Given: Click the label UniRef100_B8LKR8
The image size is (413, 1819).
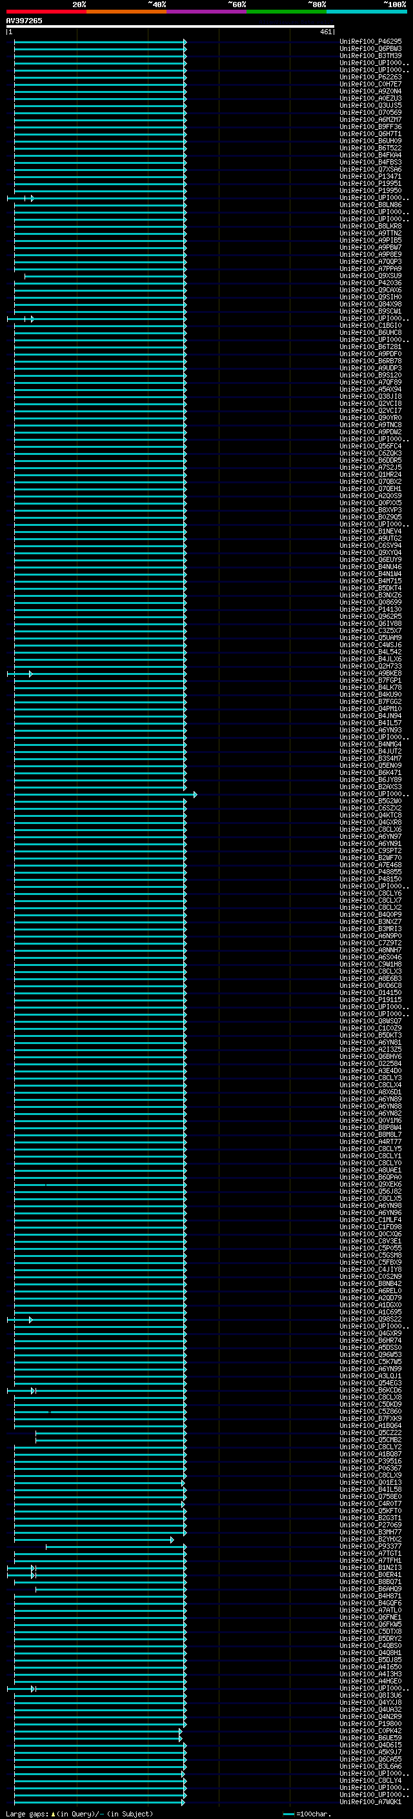Looking at the screenshot, I should (370, 226).
